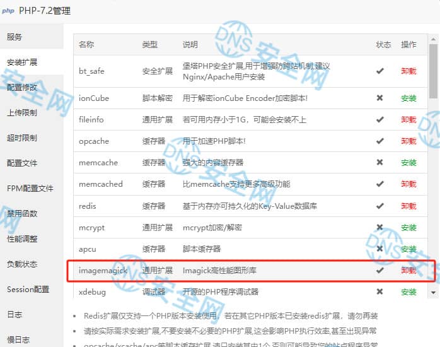Install xdebug via 安装 link

click(x=408, y=292)
